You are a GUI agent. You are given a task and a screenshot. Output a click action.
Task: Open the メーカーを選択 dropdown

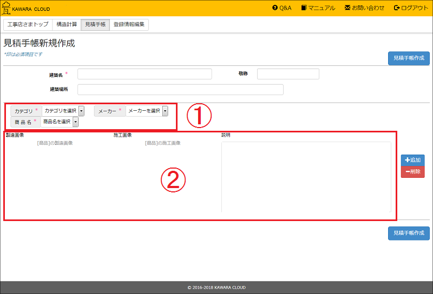(147, 111)
